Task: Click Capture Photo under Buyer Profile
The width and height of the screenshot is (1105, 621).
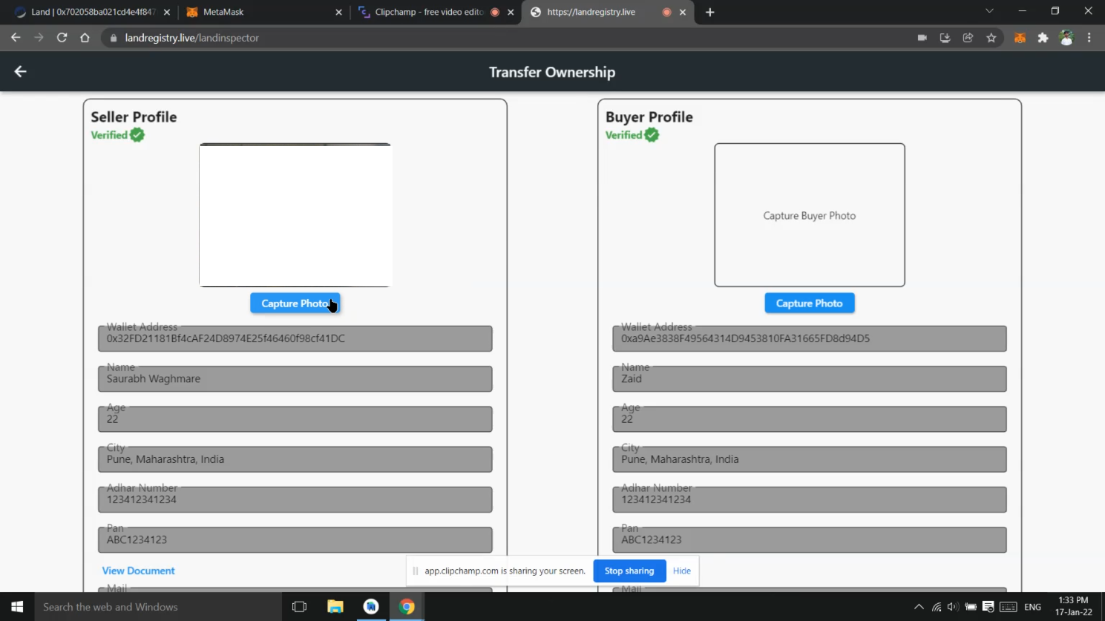Action: [x=809, y=303]
